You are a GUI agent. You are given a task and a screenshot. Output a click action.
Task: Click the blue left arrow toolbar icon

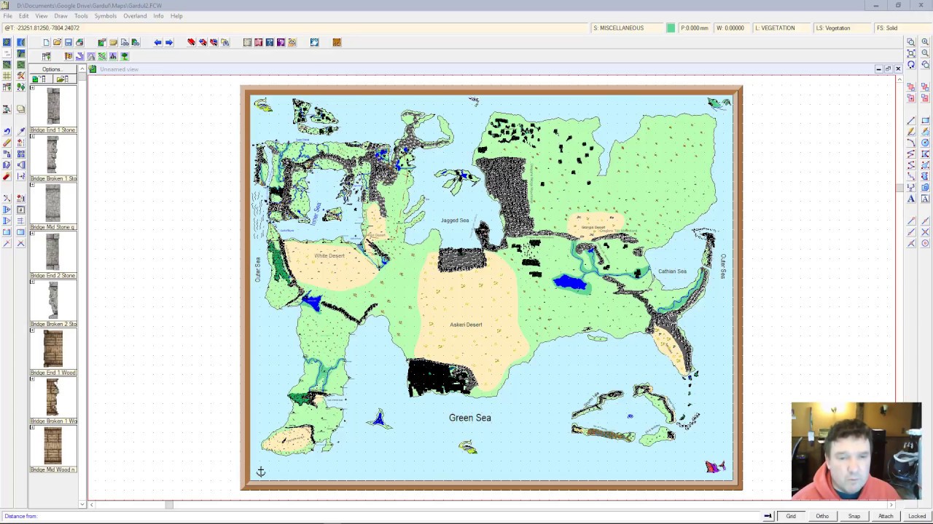point(157,42)
